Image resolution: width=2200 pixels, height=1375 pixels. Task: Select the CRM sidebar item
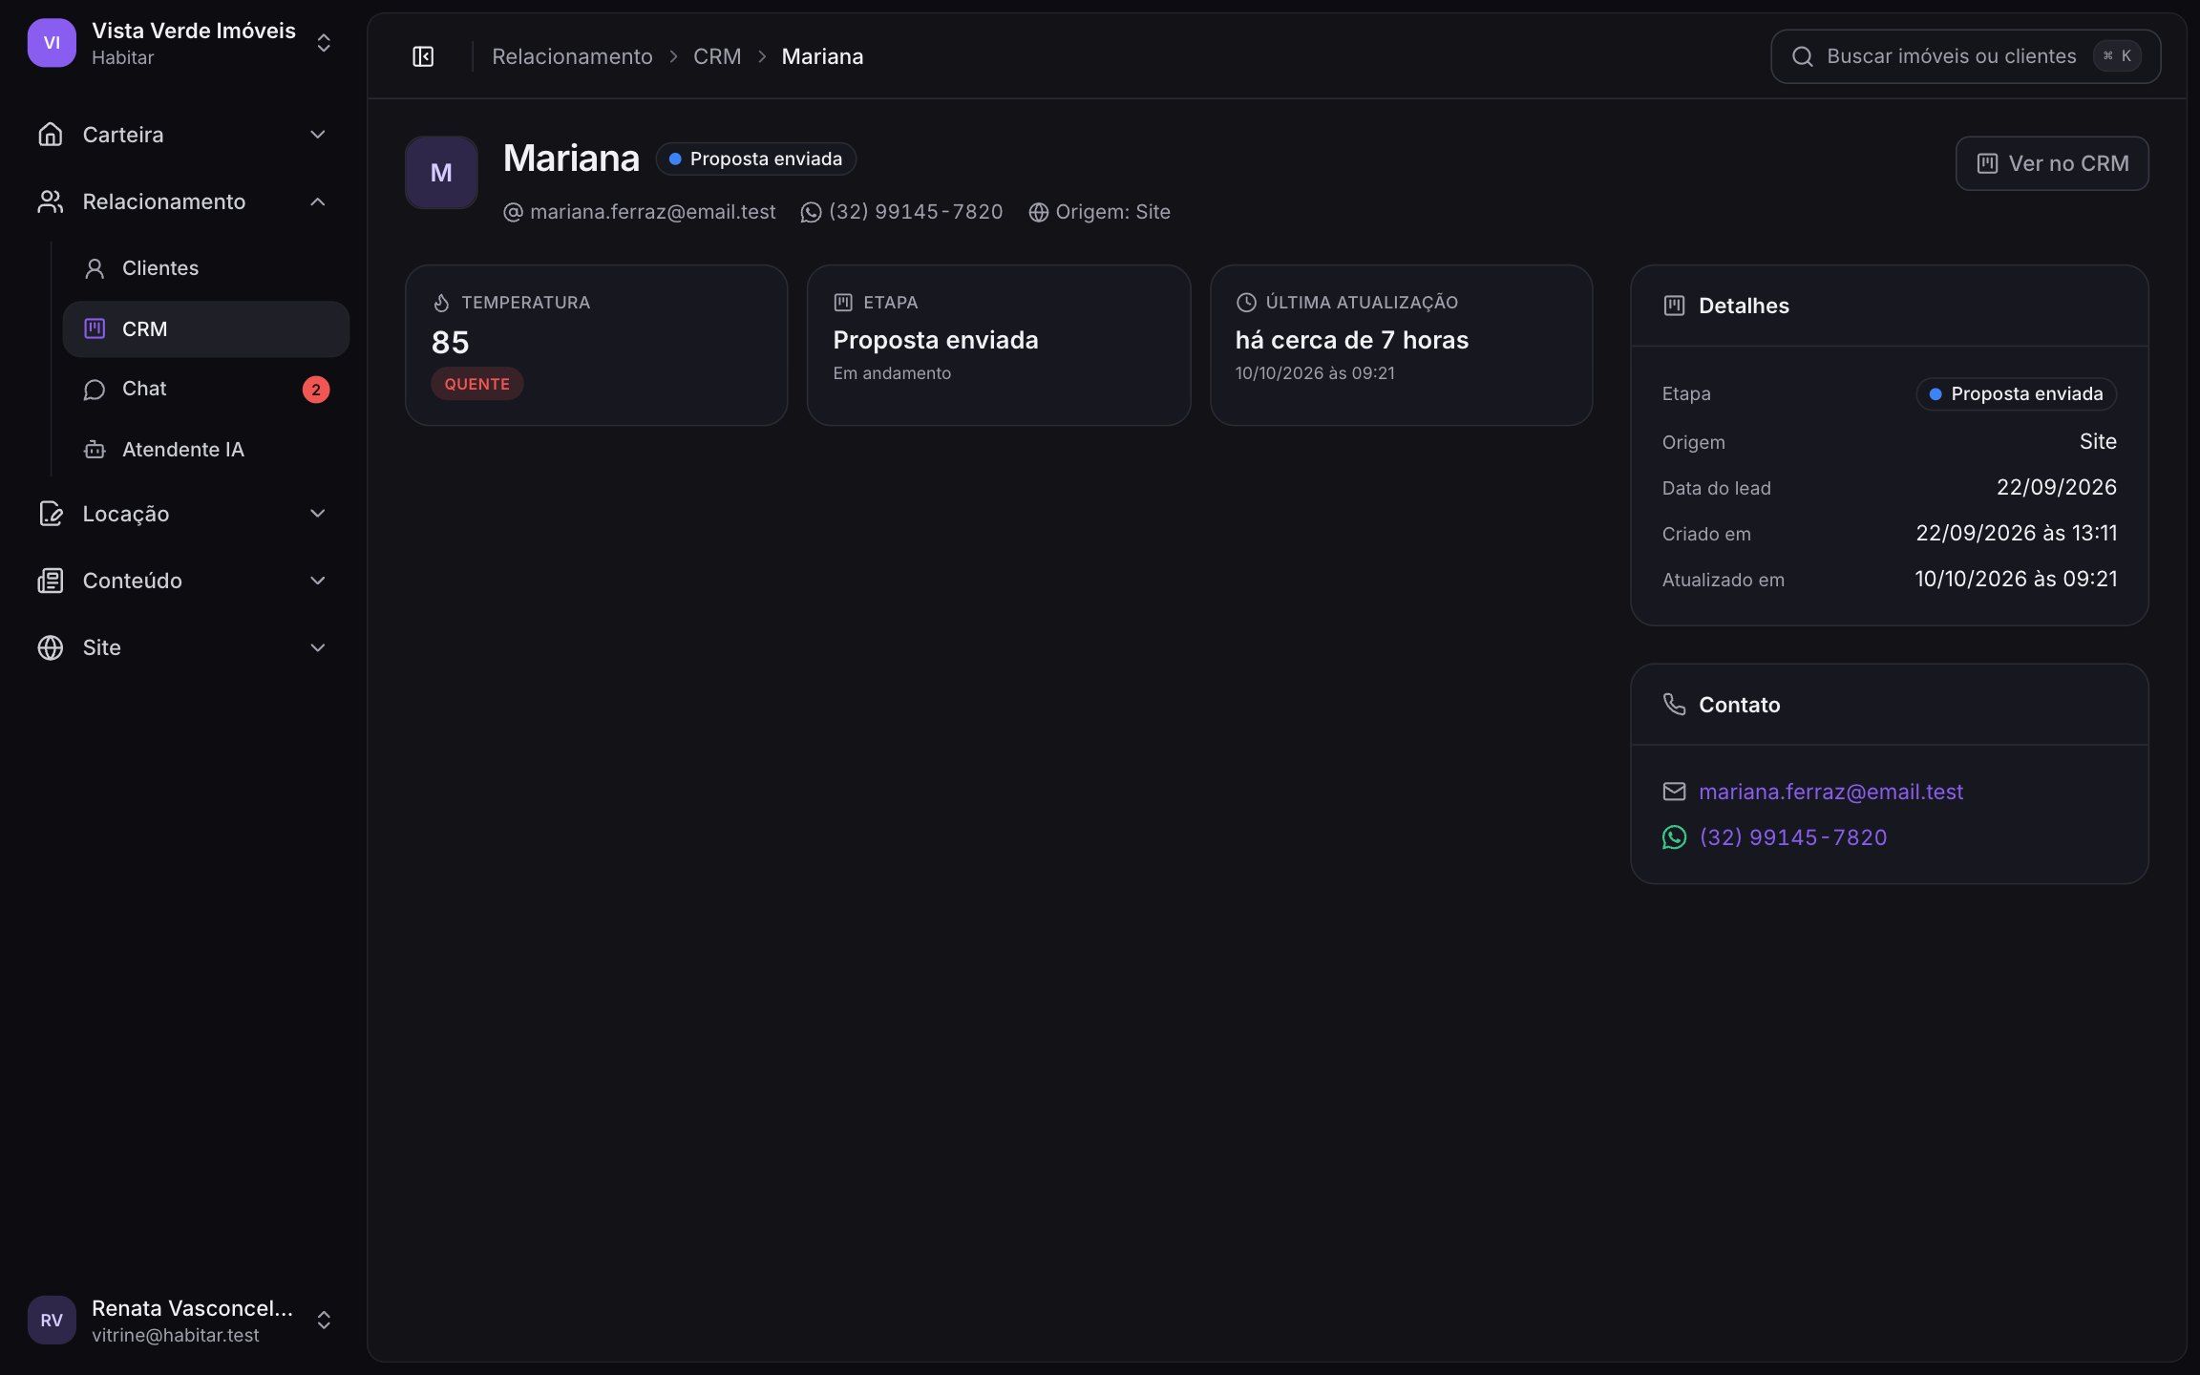pyautogui.click(x=206, y=329)
